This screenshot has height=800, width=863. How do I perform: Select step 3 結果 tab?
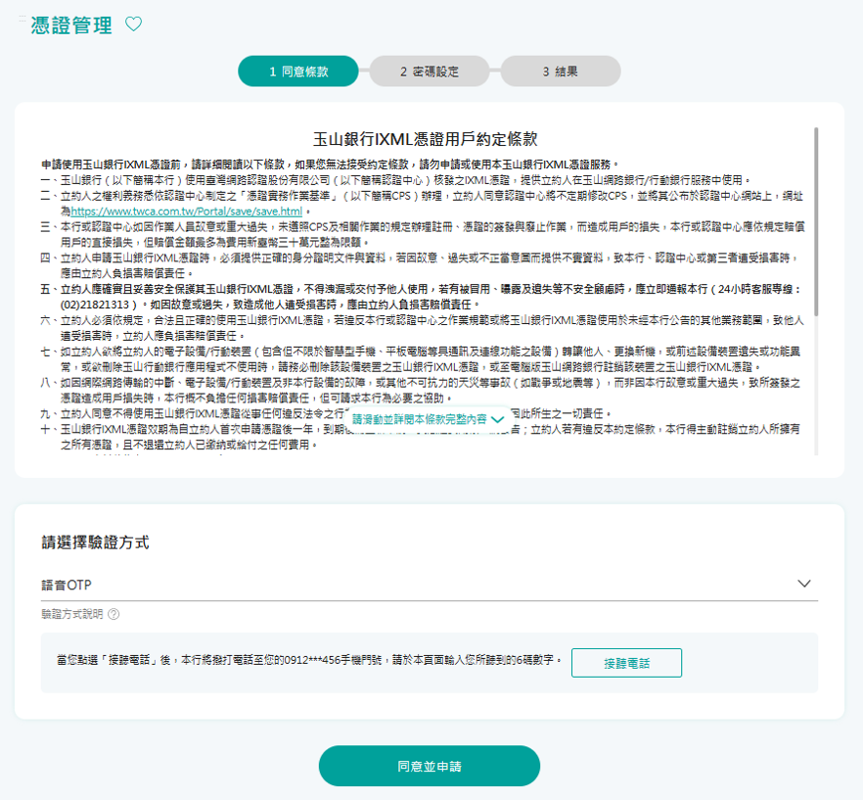(561, 71)
